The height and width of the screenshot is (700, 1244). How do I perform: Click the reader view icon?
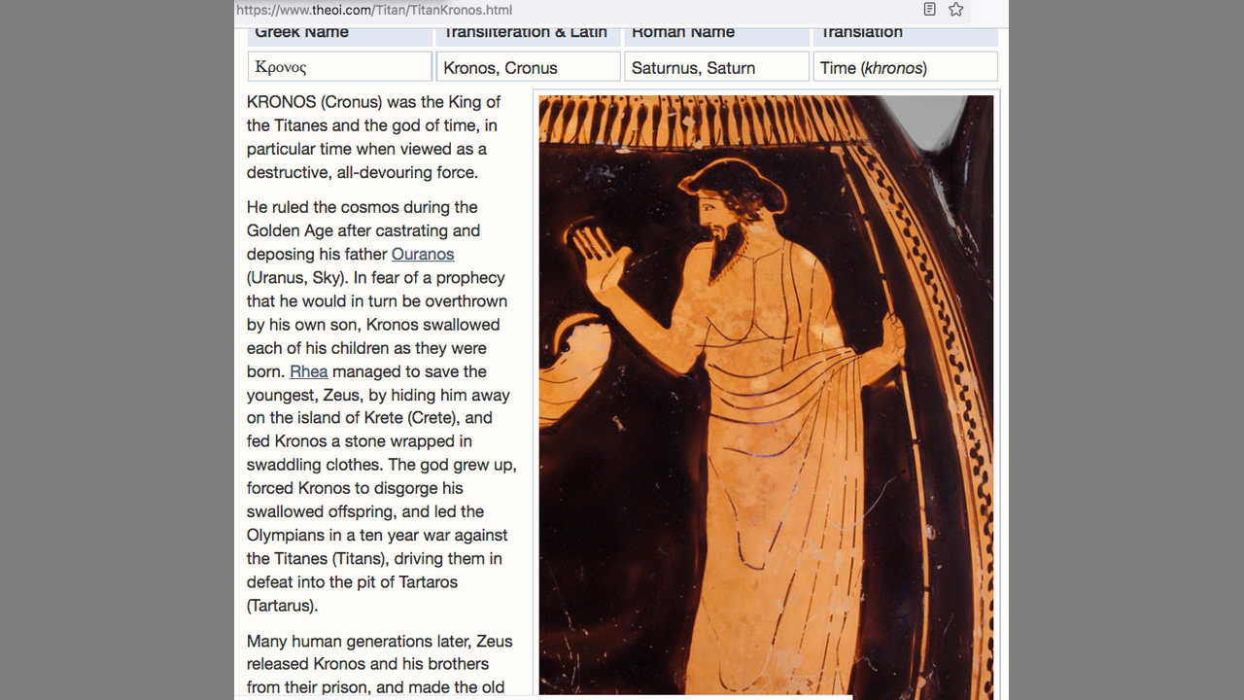(929, 10)
